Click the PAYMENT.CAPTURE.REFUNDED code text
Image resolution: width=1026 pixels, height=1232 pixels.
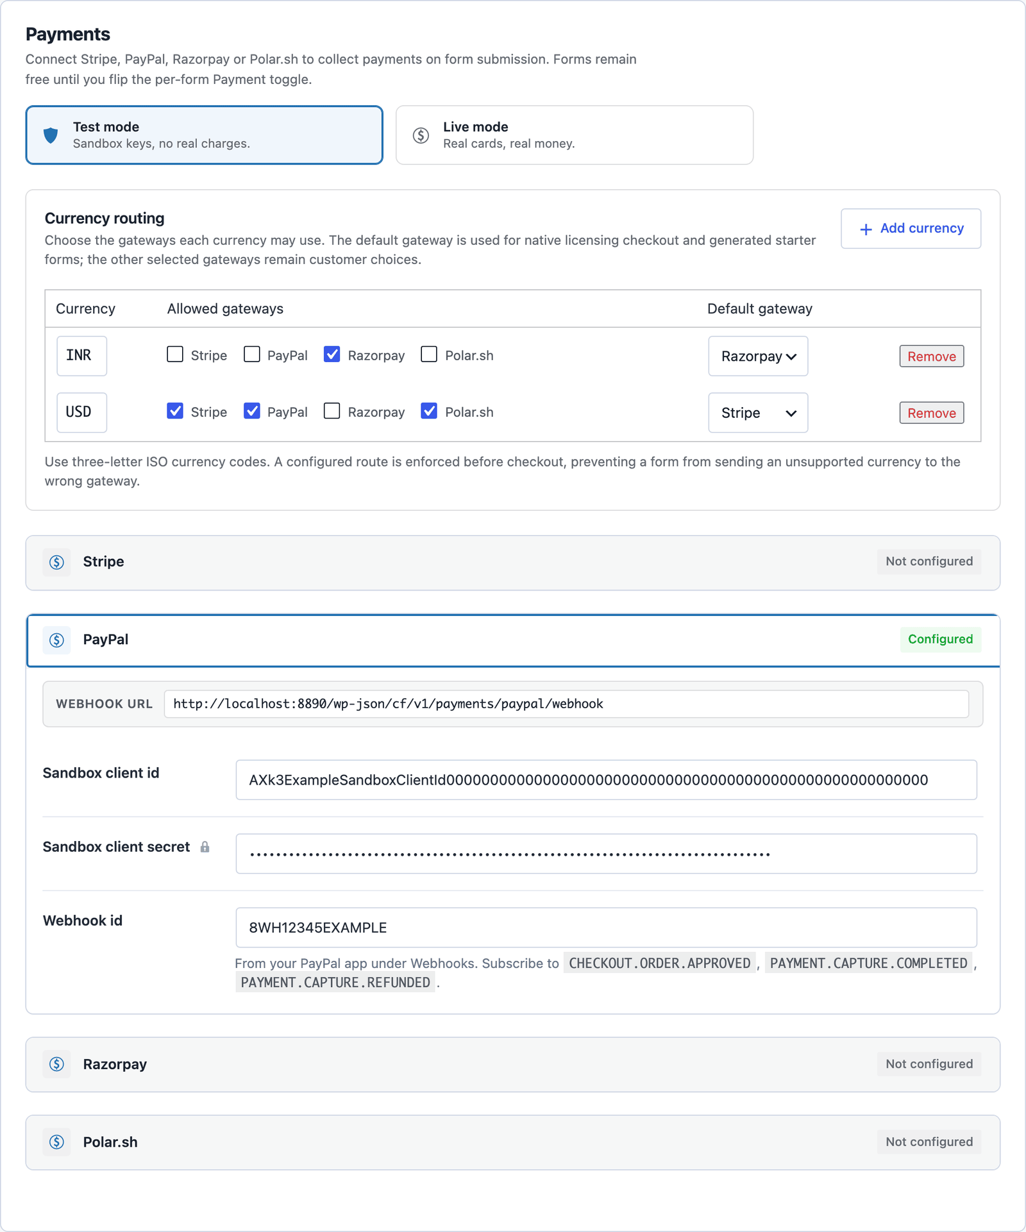[335, 983]
